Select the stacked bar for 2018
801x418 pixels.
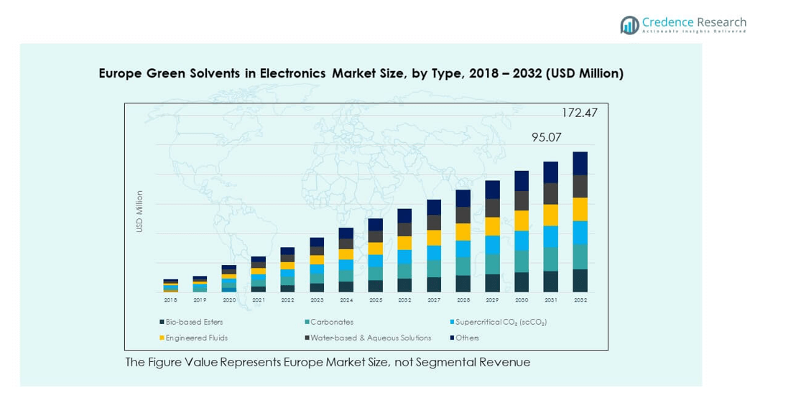[171, 286]
